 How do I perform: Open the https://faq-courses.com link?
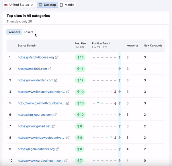pos(35,115)
